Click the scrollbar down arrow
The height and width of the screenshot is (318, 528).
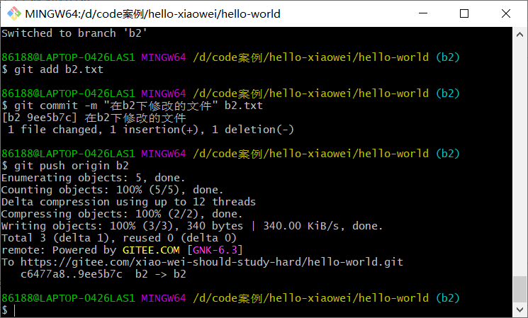(x=519, y=310)
